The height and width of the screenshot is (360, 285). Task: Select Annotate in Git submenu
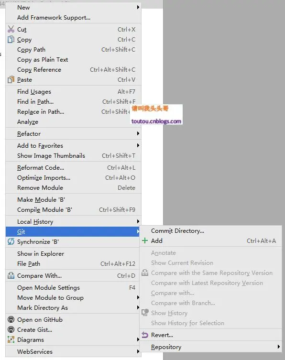(x=210, y=252)
